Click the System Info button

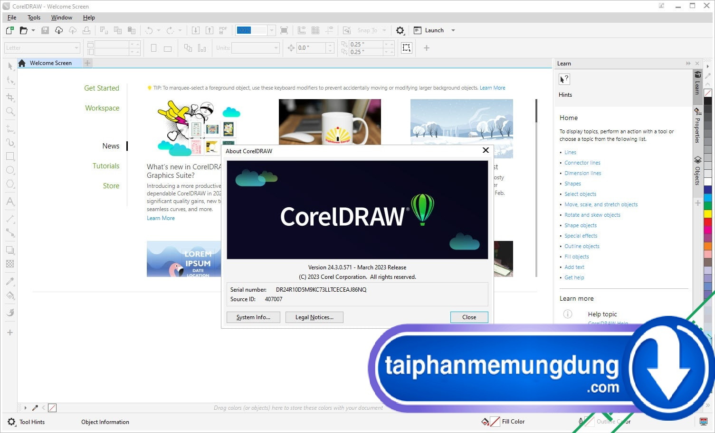click(253, 317)
